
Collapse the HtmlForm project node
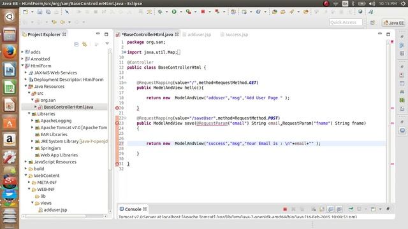pyautogui.click(x=23, y=66)
